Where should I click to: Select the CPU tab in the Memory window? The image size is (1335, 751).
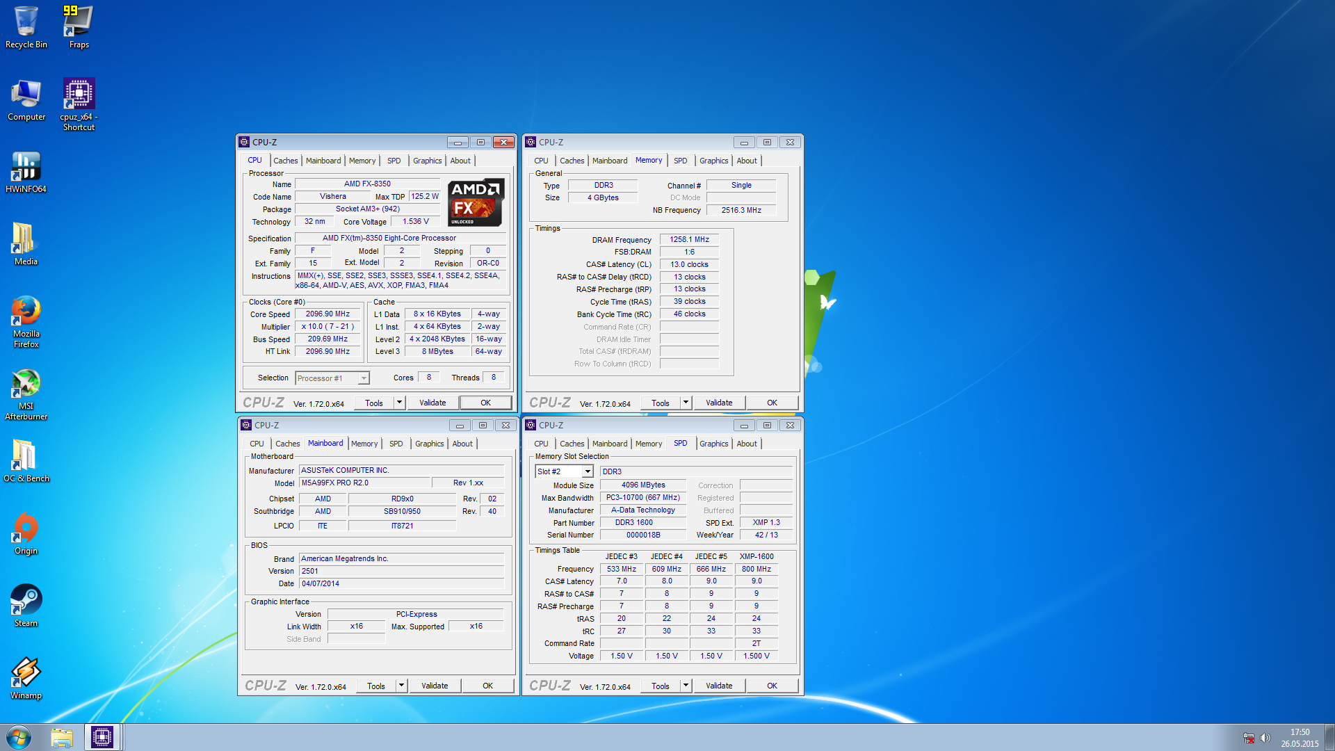pyautogui.click(x=541, y=161)
